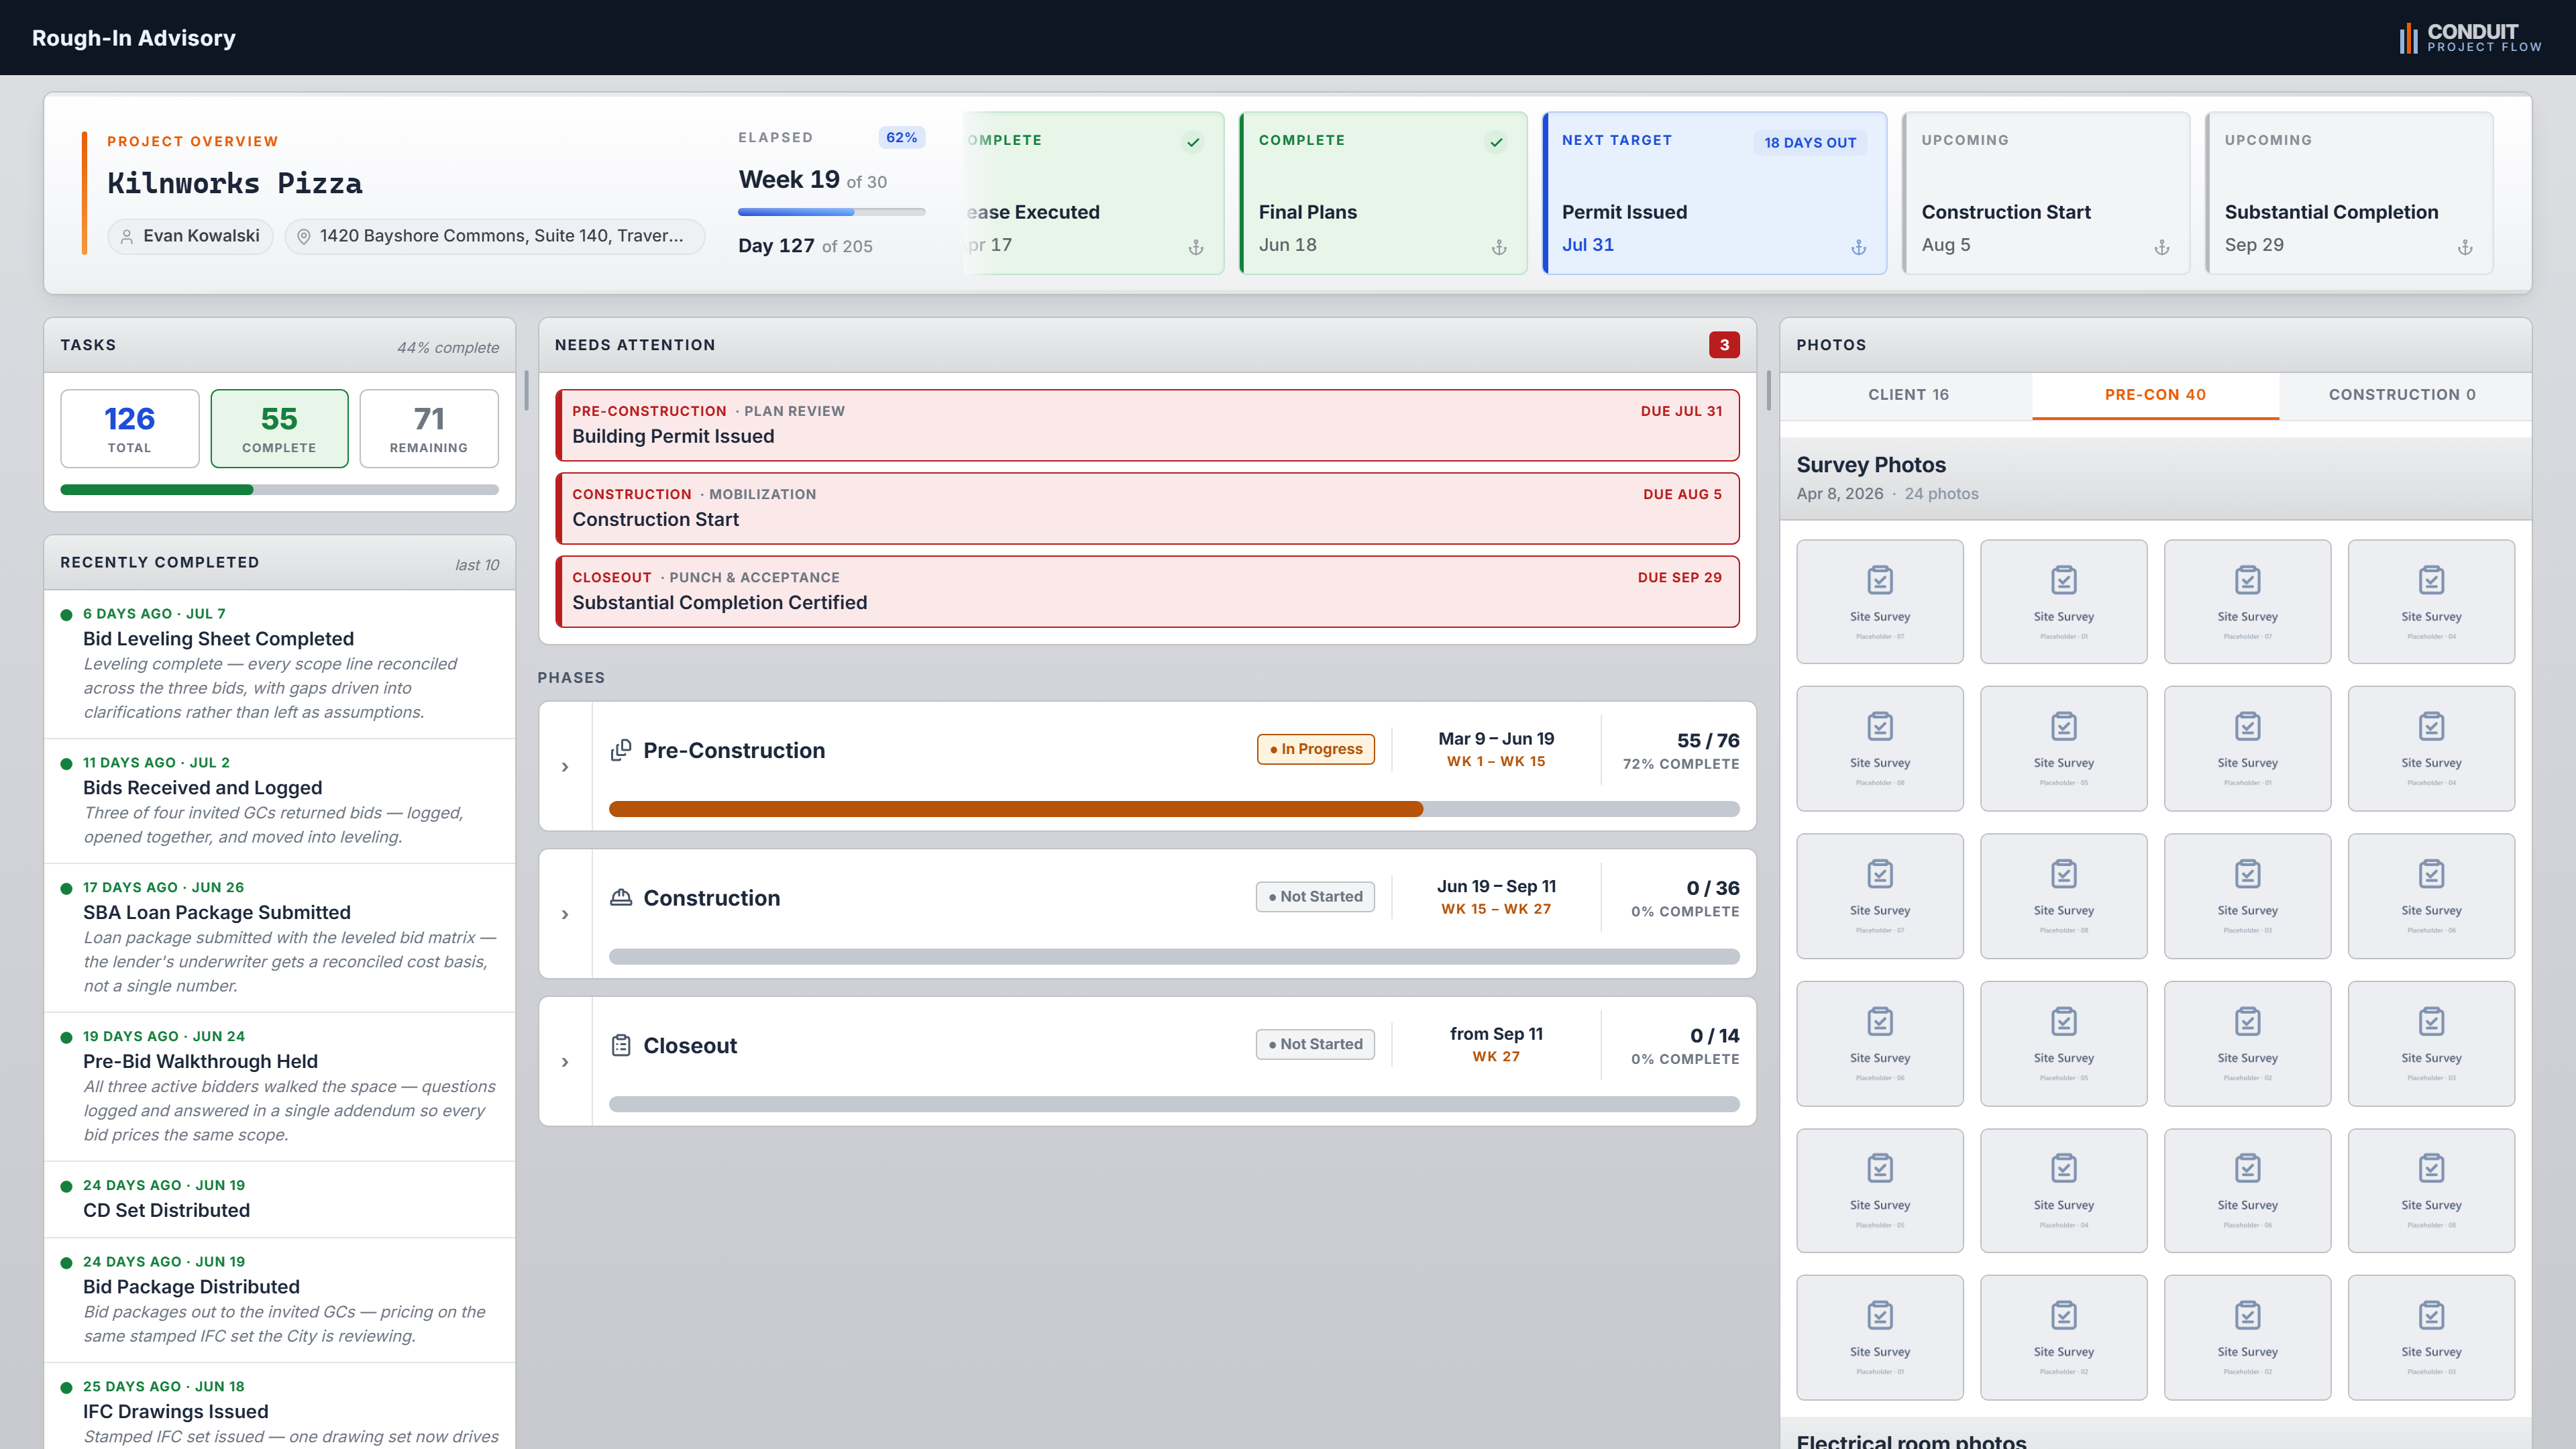Image resolution: width=2576 pixels, height=1449 pixels.
Task: Open Pre-Bid Walkthrough Held entry
Action: 279,1087
